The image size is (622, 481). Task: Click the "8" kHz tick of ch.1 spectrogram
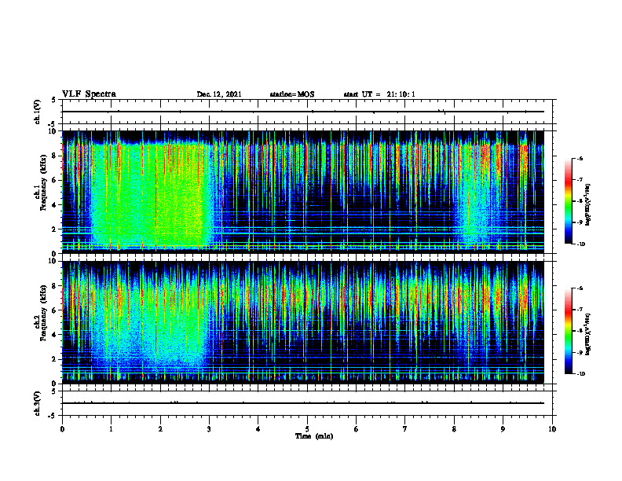pyautogui.click(x=55, y=156)
